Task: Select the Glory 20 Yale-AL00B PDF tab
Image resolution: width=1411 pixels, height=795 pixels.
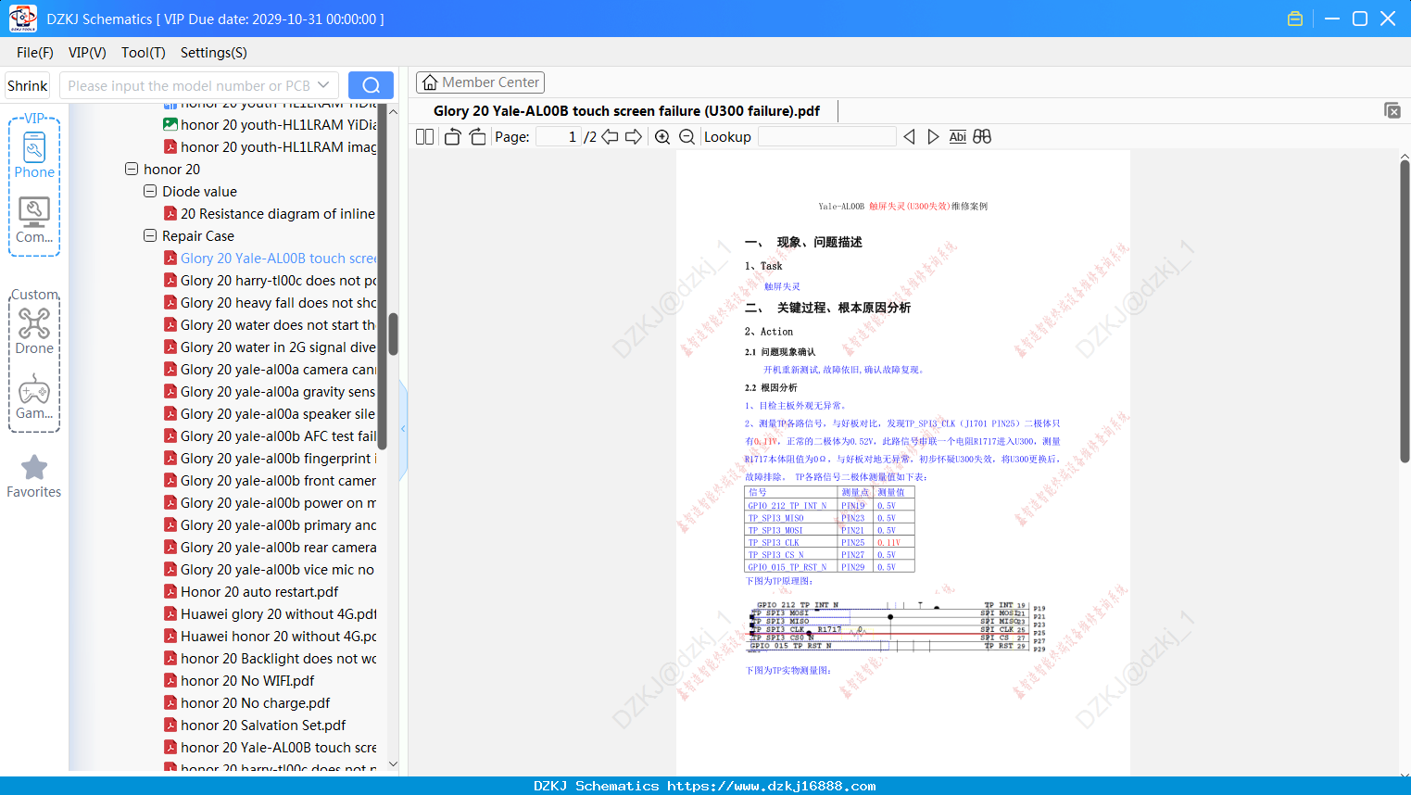Action: 626,111
